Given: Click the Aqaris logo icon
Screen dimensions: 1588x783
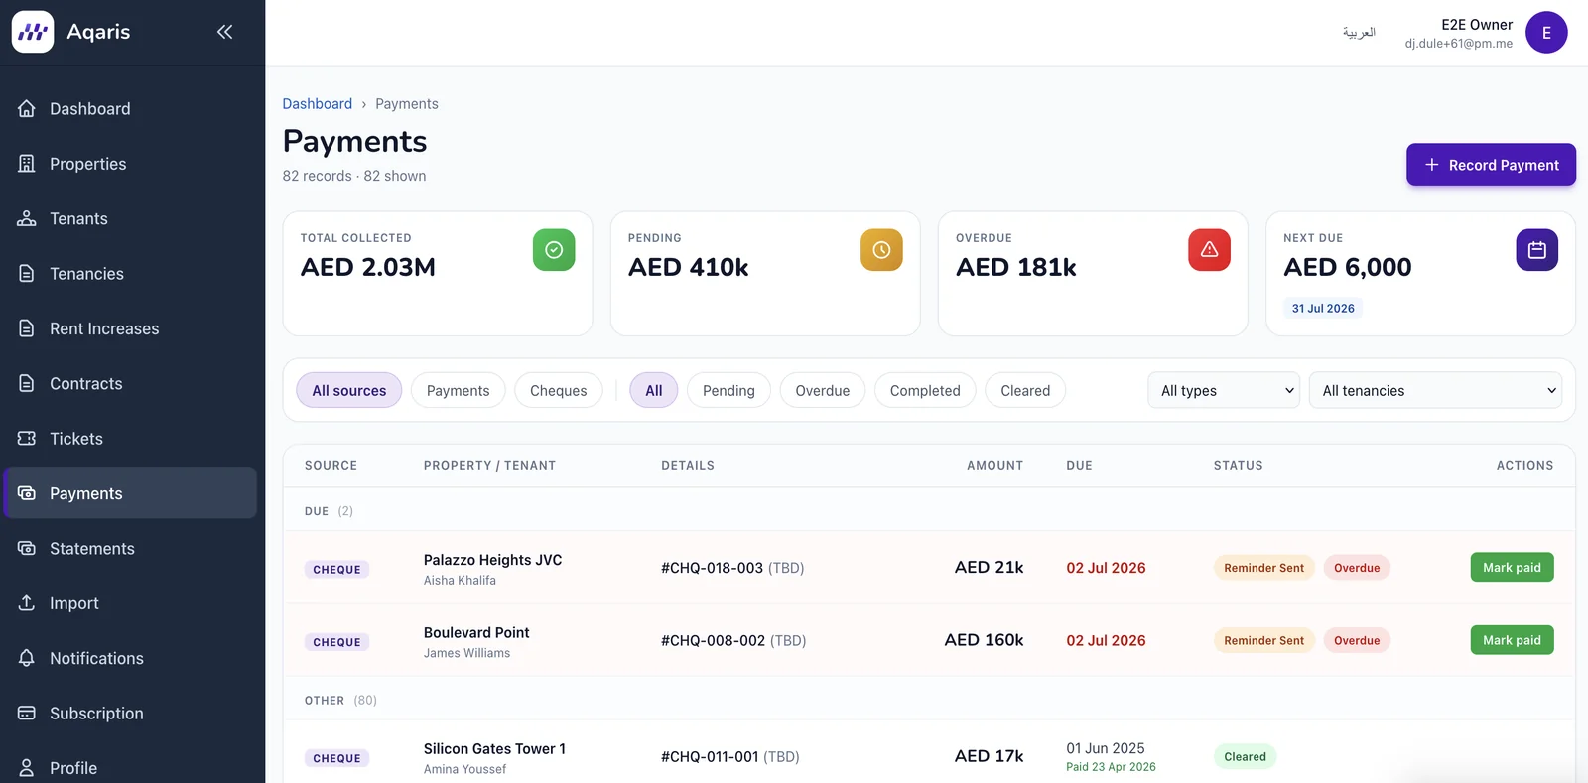Looking at the screenshot, I should click(x=33, y=32).
